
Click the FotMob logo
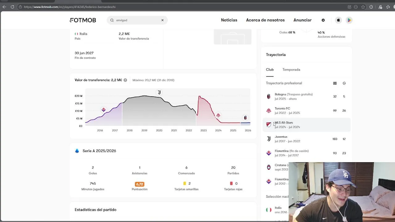[x=83, y=20]
